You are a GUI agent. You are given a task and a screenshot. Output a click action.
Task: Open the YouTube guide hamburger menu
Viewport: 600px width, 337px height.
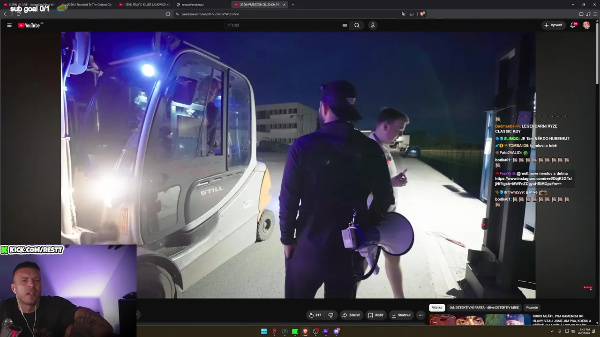point(9,25)
